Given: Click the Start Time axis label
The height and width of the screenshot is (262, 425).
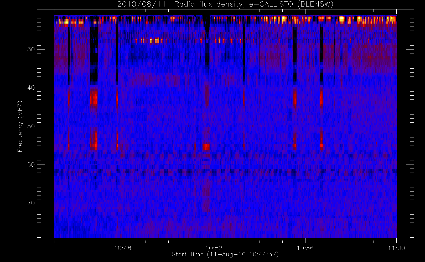Looking at the screenshot, I should 225,254.
